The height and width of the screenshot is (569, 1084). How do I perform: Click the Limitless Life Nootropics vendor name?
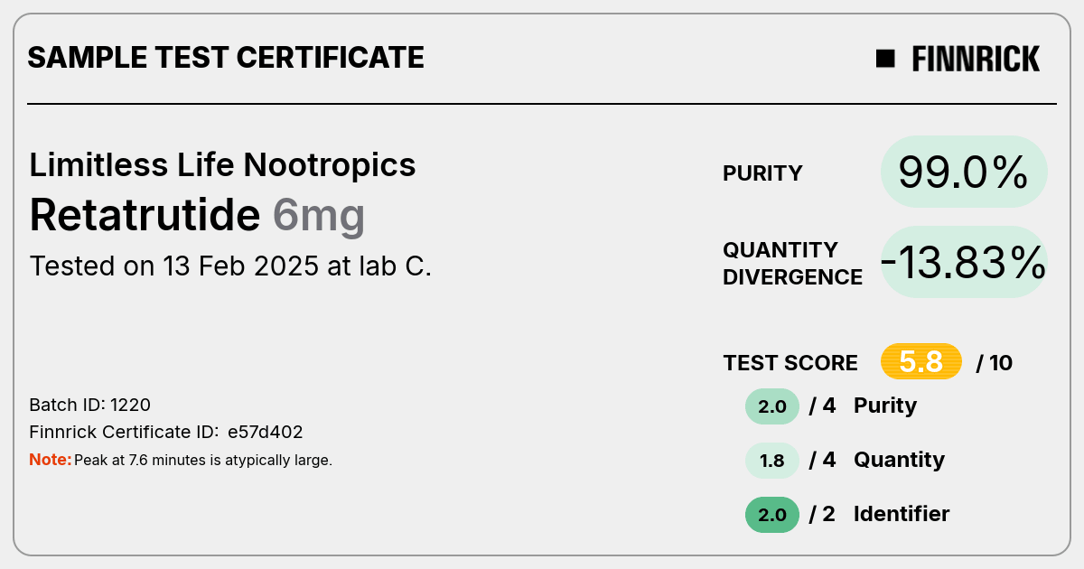tap(223, 165)
